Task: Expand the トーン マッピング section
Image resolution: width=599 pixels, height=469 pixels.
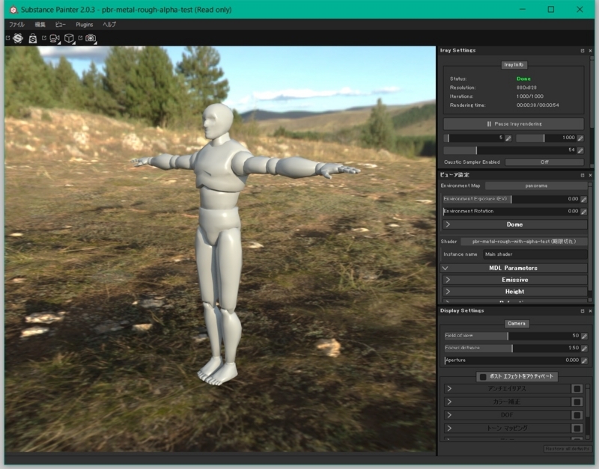Action: point(508,428)
